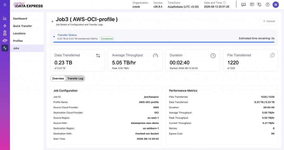Switch to the Transfer Log tab
Image resolution: width=284 pixels, height=150 pixels.
pyautogui.click(x=75, y=78)
